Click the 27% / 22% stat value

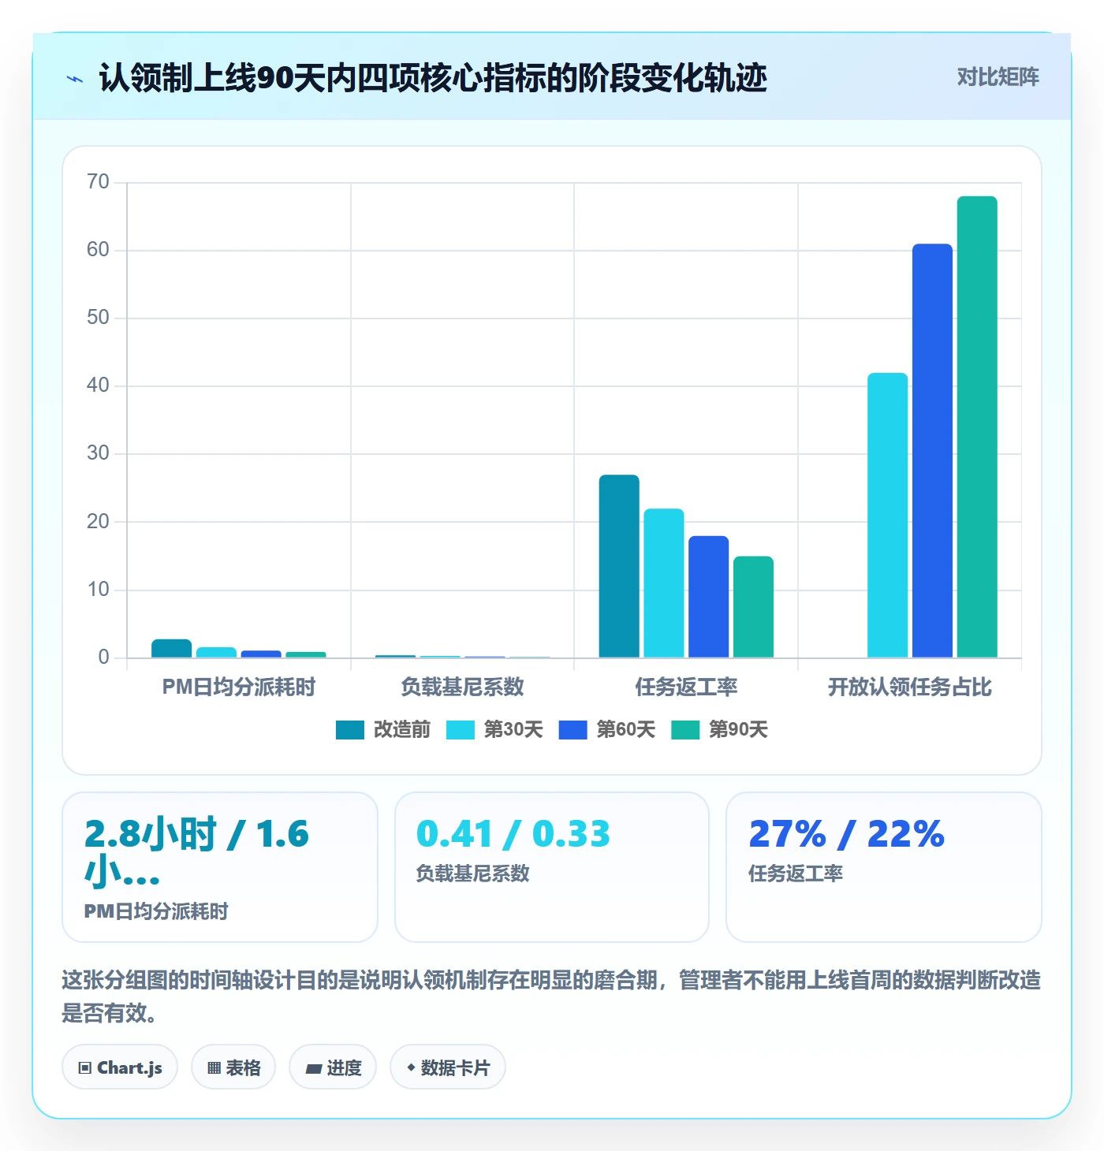point(846,834)
